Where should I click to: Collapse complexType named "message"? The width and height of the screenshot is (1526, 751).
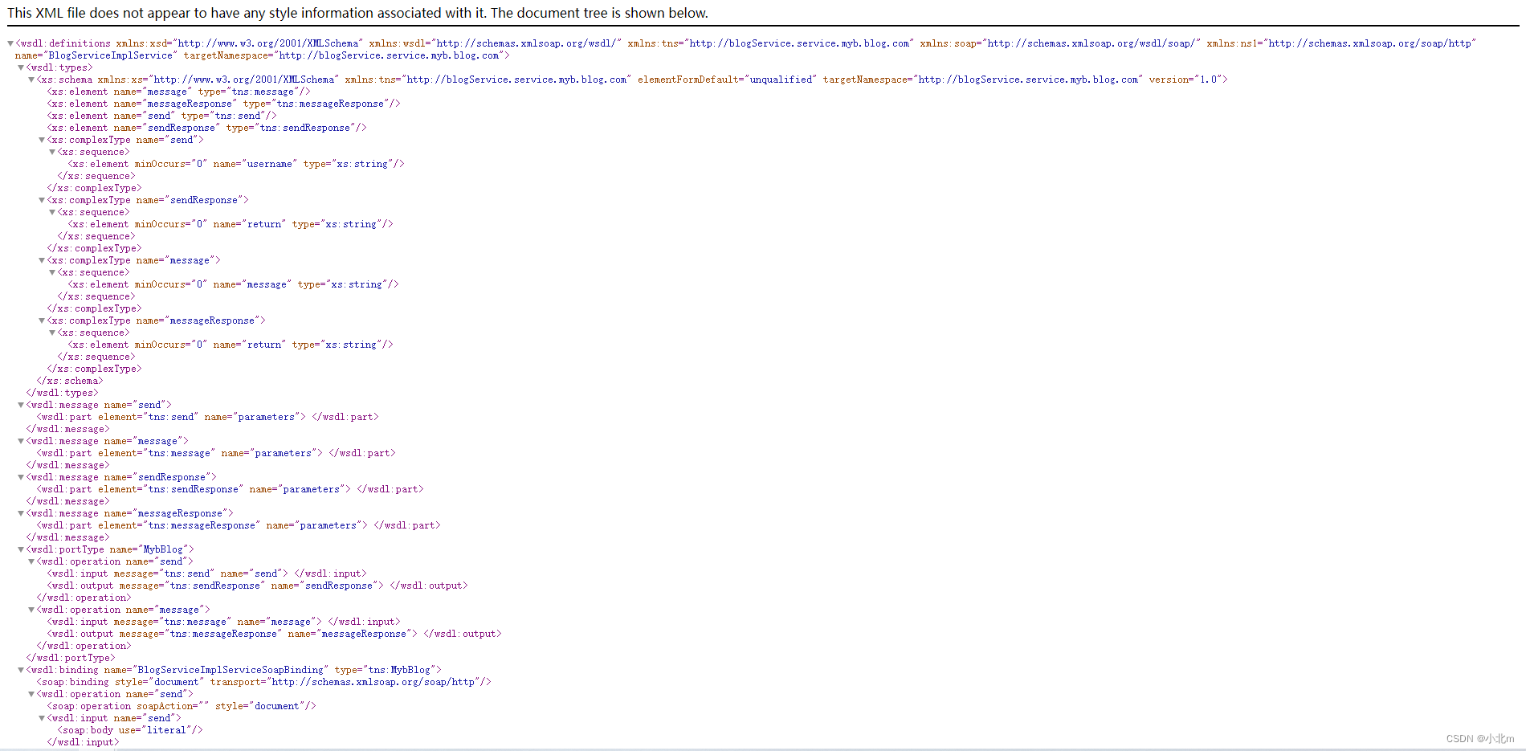coord(42,260)
